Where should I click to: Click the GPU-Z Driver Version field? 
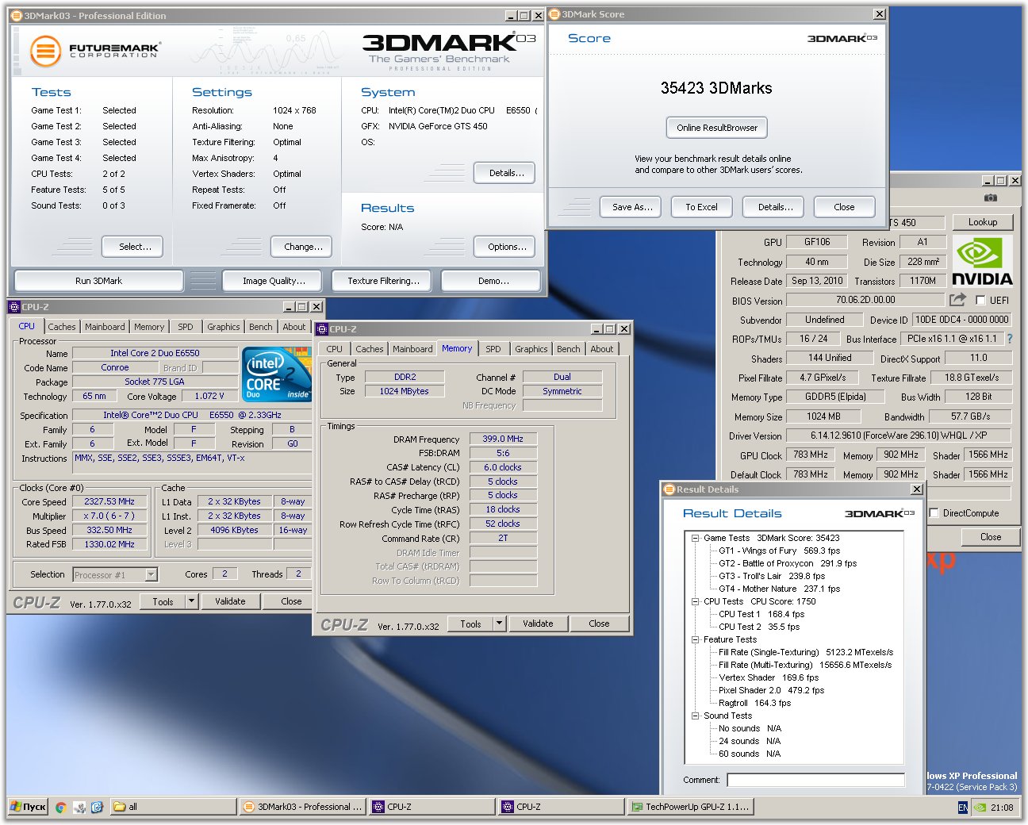pyautogui.click(x=899, y=436)
